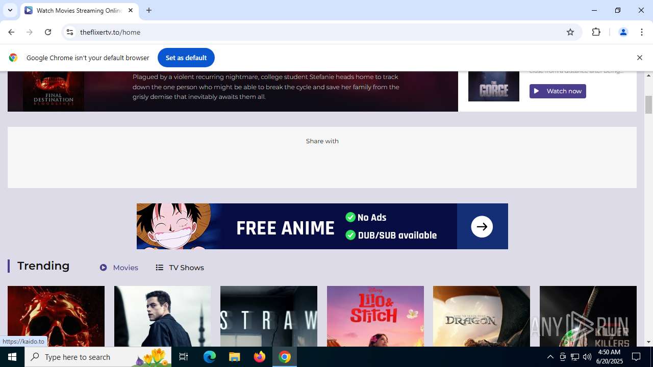Click the taskbar search box
653x367 pixels.
tap(98, 357)
